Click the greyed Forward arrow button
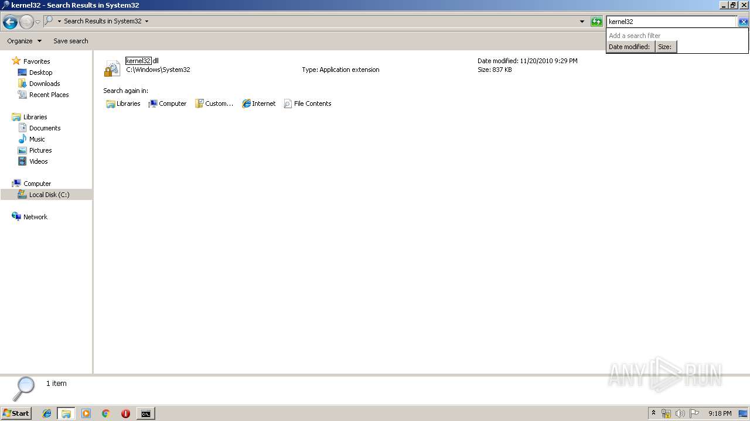750x421 pixels. (x=26, y=22)
